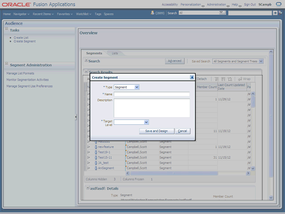Open the Help menu

tap(236, 4)
